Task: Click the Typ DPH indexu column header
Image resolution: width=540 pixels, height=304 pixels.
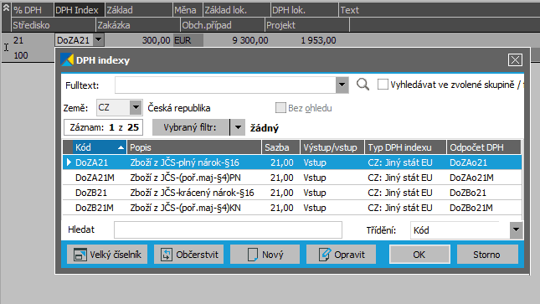Action: [x=406, y=147]
